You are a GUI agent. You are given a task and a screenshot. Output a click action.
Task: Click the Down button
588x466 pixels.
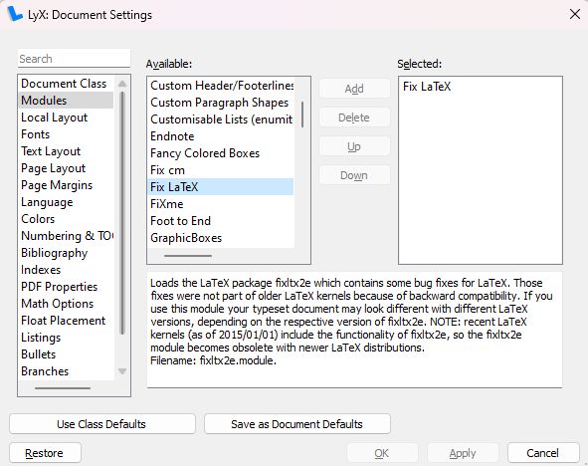(354, 175)
